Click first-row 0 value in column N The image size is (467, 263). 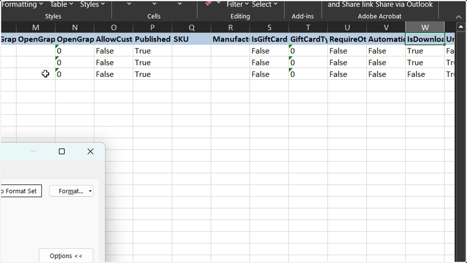[75, 51]
